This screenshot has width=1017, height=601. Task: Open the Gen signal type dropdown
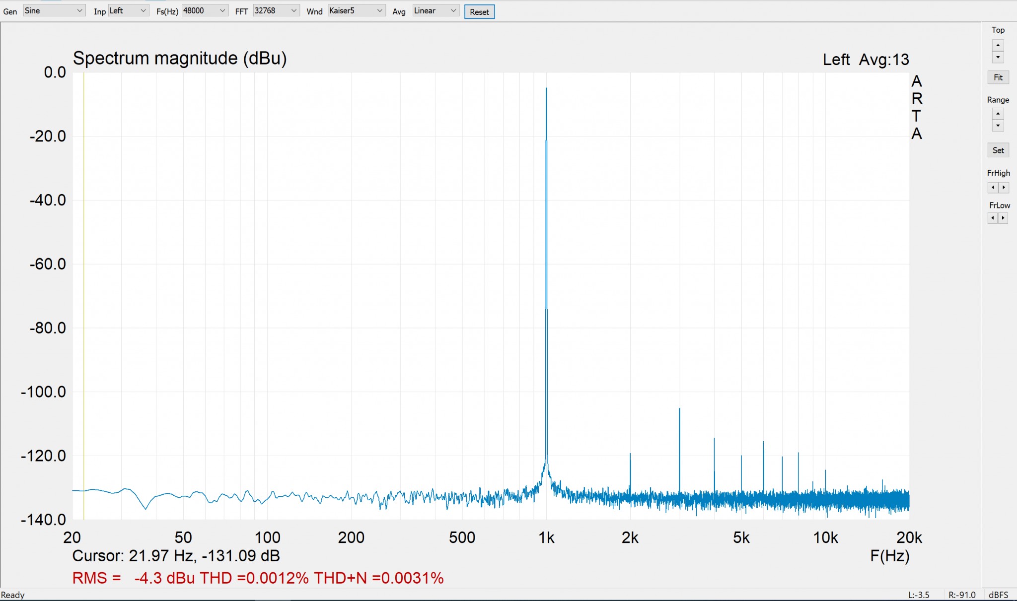click(54, 11)
